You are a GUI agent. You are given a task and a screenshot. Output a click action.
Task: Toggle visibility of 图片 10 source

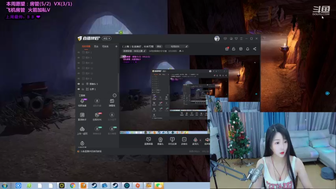pos(79,63)
